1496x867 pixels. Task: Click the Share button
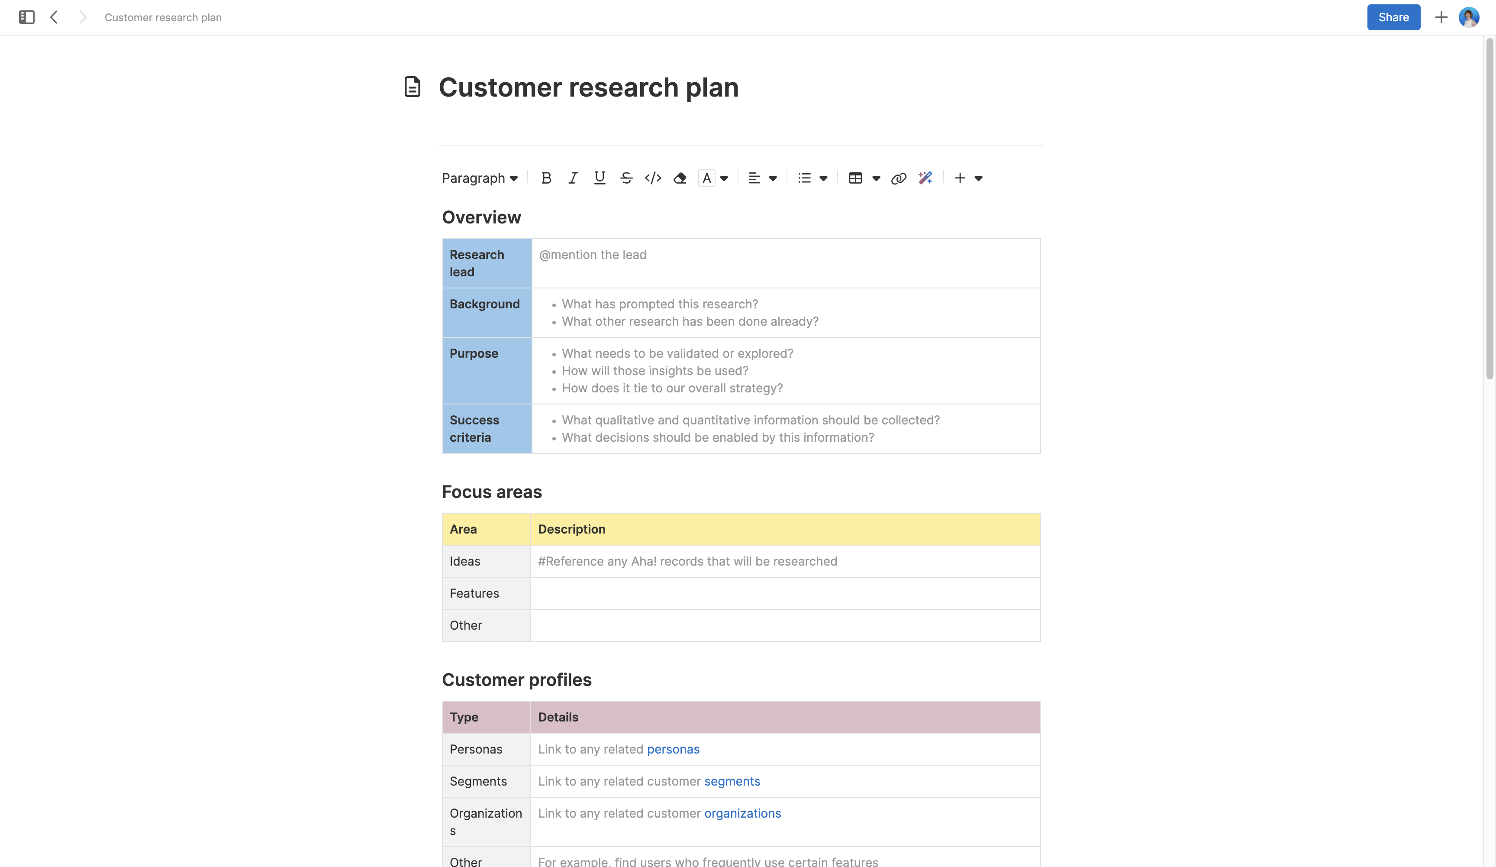tap(1393, 17)
